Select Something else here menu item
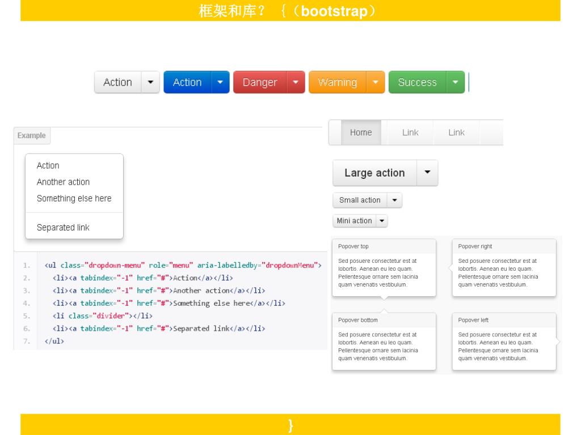The width and height of the screenshot is (581, 435). [74, 198]
